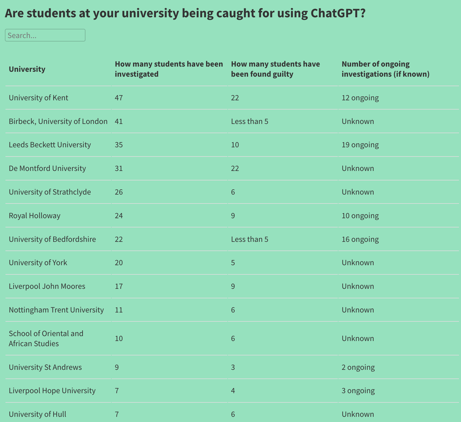Sort by ongoing investigations column header

385,69
